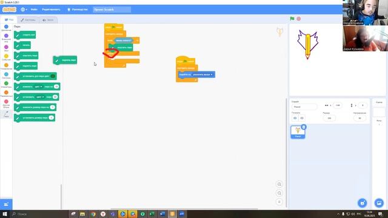Screen dimensions: 388x218
Task: Open Google Chrome from the taskbar
Action: click(93, 214)
